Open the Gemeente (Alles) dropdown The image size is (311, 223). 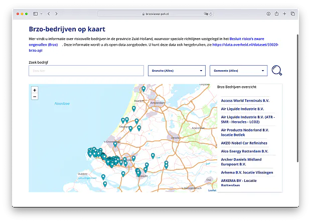point(239,71)
